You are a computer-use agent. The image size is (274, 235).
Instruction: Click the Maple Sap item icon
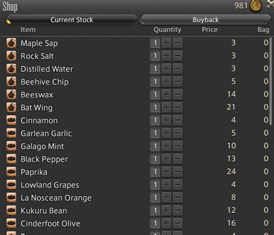tap(11, 43)
